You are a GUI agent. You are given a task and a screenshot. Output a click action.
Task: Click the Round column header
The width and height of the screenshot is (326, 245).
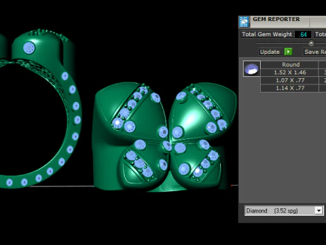coord(290,65)
